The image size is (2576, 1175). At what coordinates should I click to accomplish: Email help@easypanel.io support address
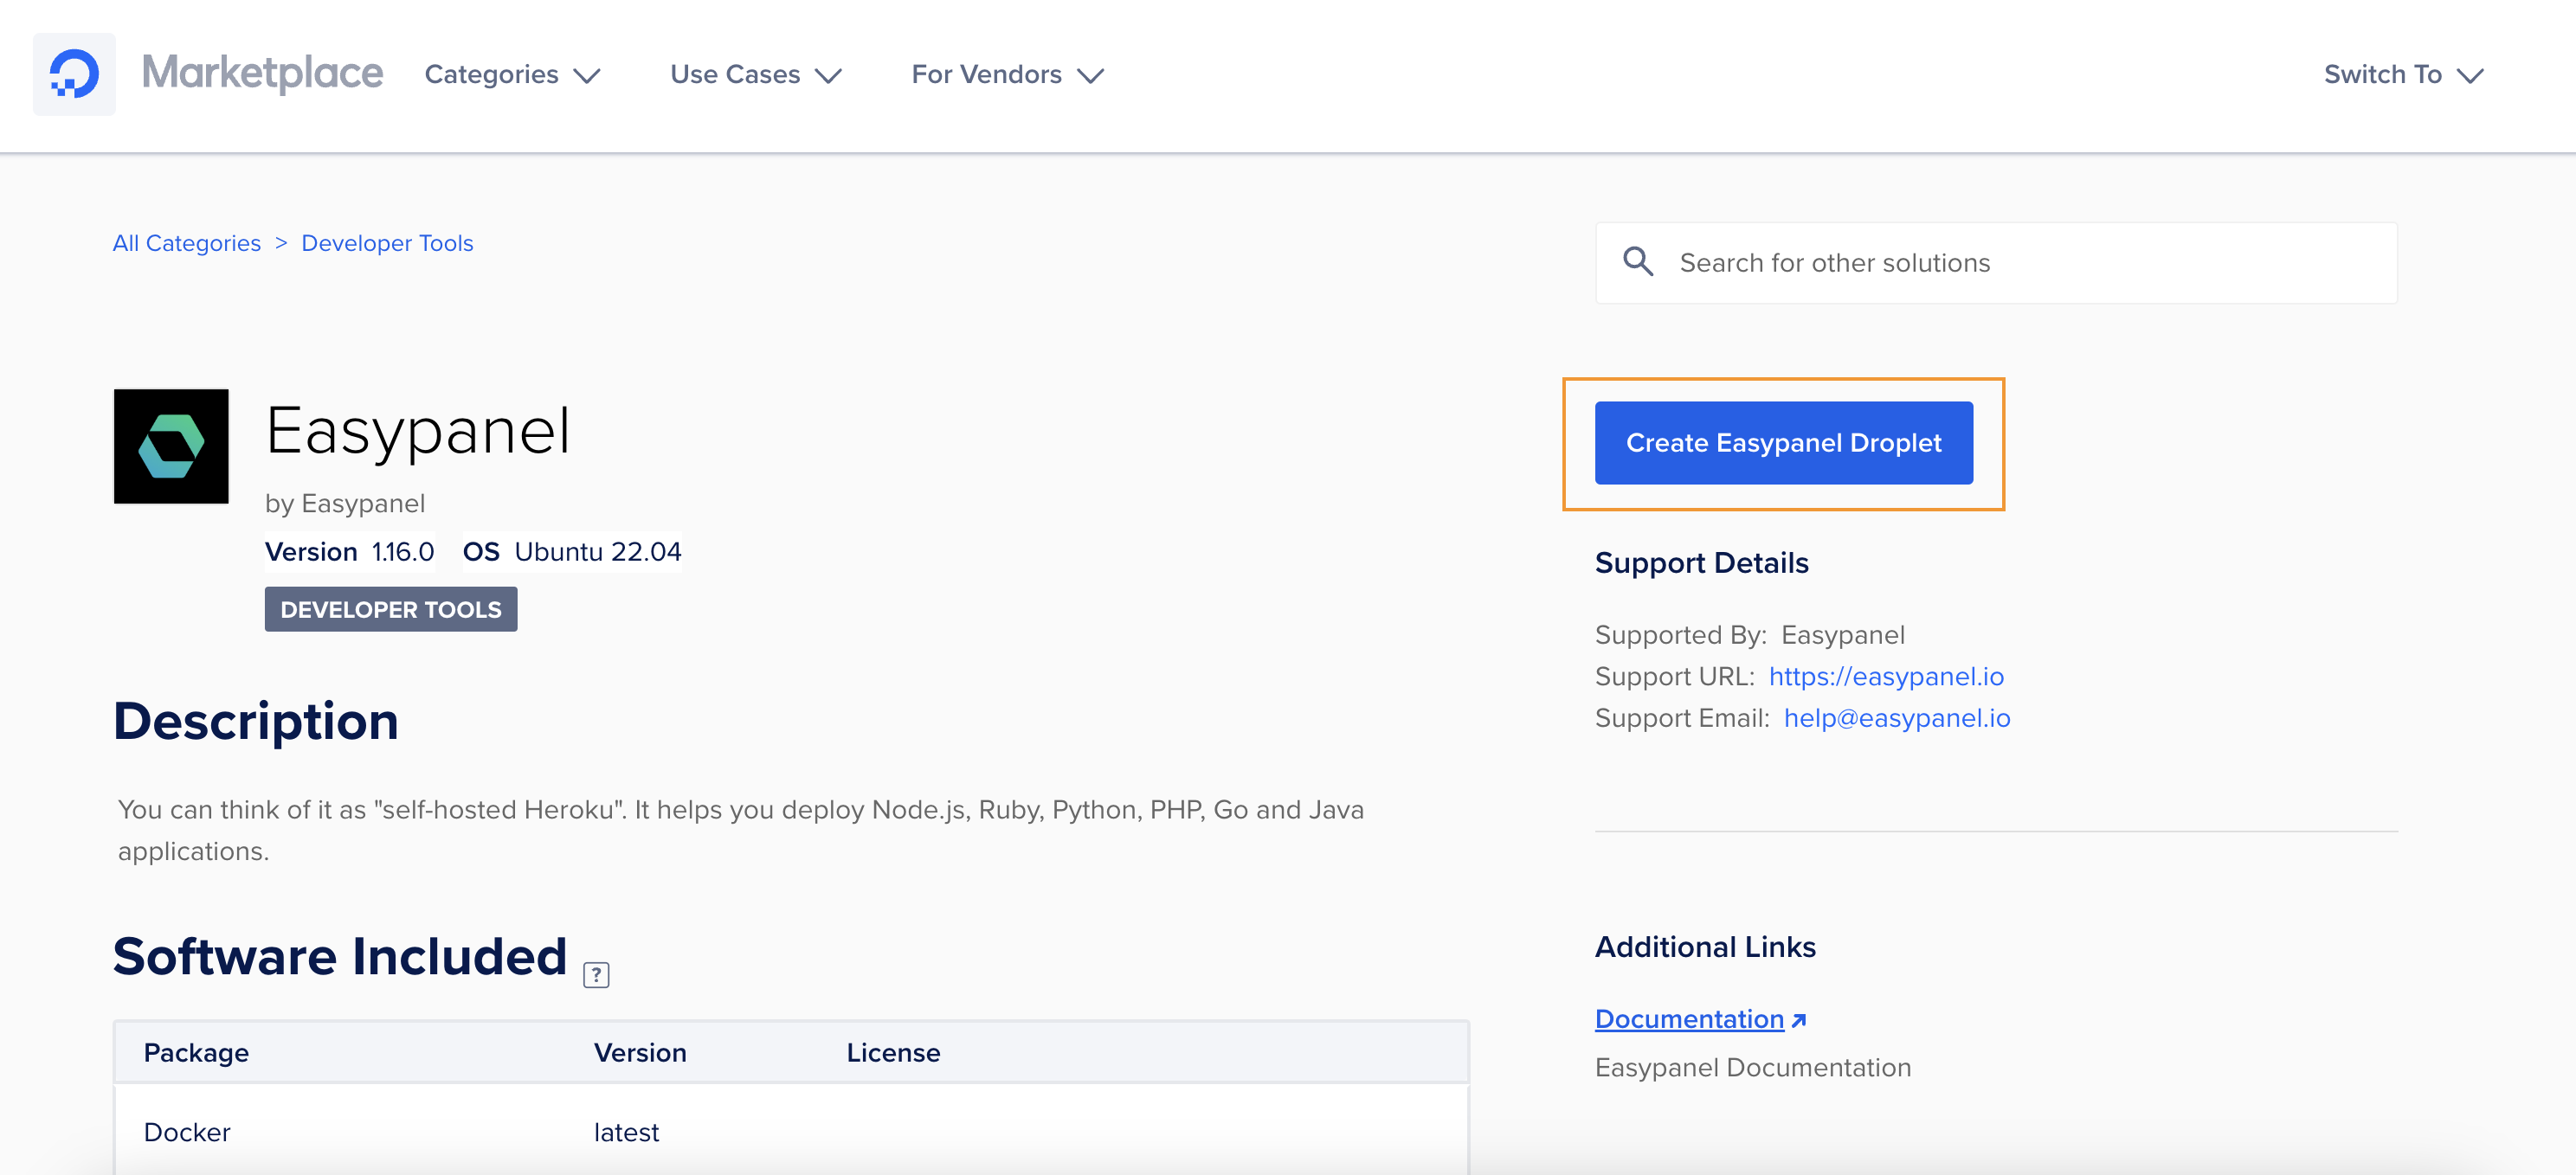click(1897, 718)
